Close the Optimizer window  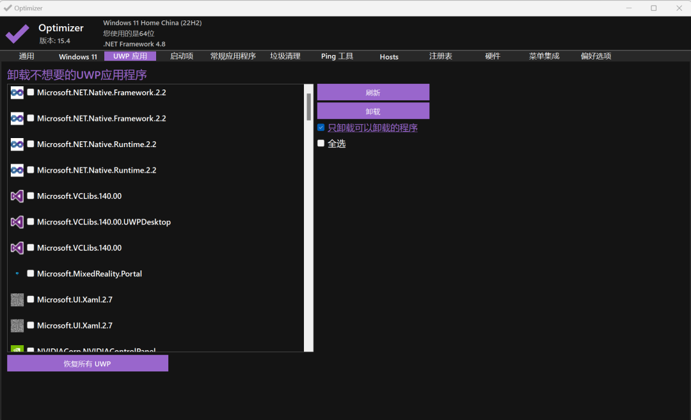(679, 8)
